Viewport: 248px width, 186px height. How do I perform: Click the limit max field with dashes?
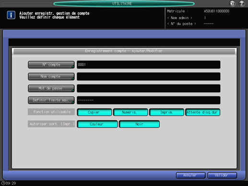coord(149,100)
